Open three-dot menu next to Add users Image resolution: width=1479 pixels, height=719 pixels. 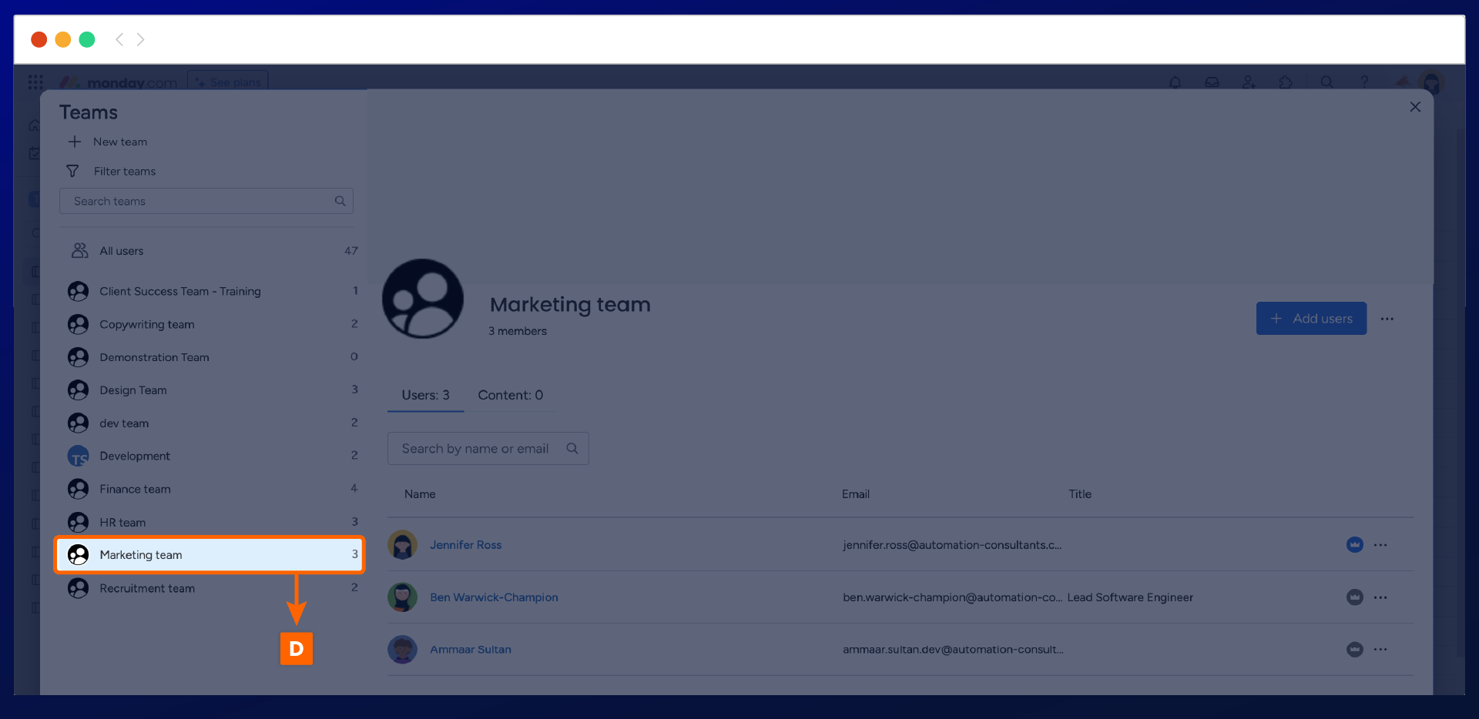point(1387,319)
